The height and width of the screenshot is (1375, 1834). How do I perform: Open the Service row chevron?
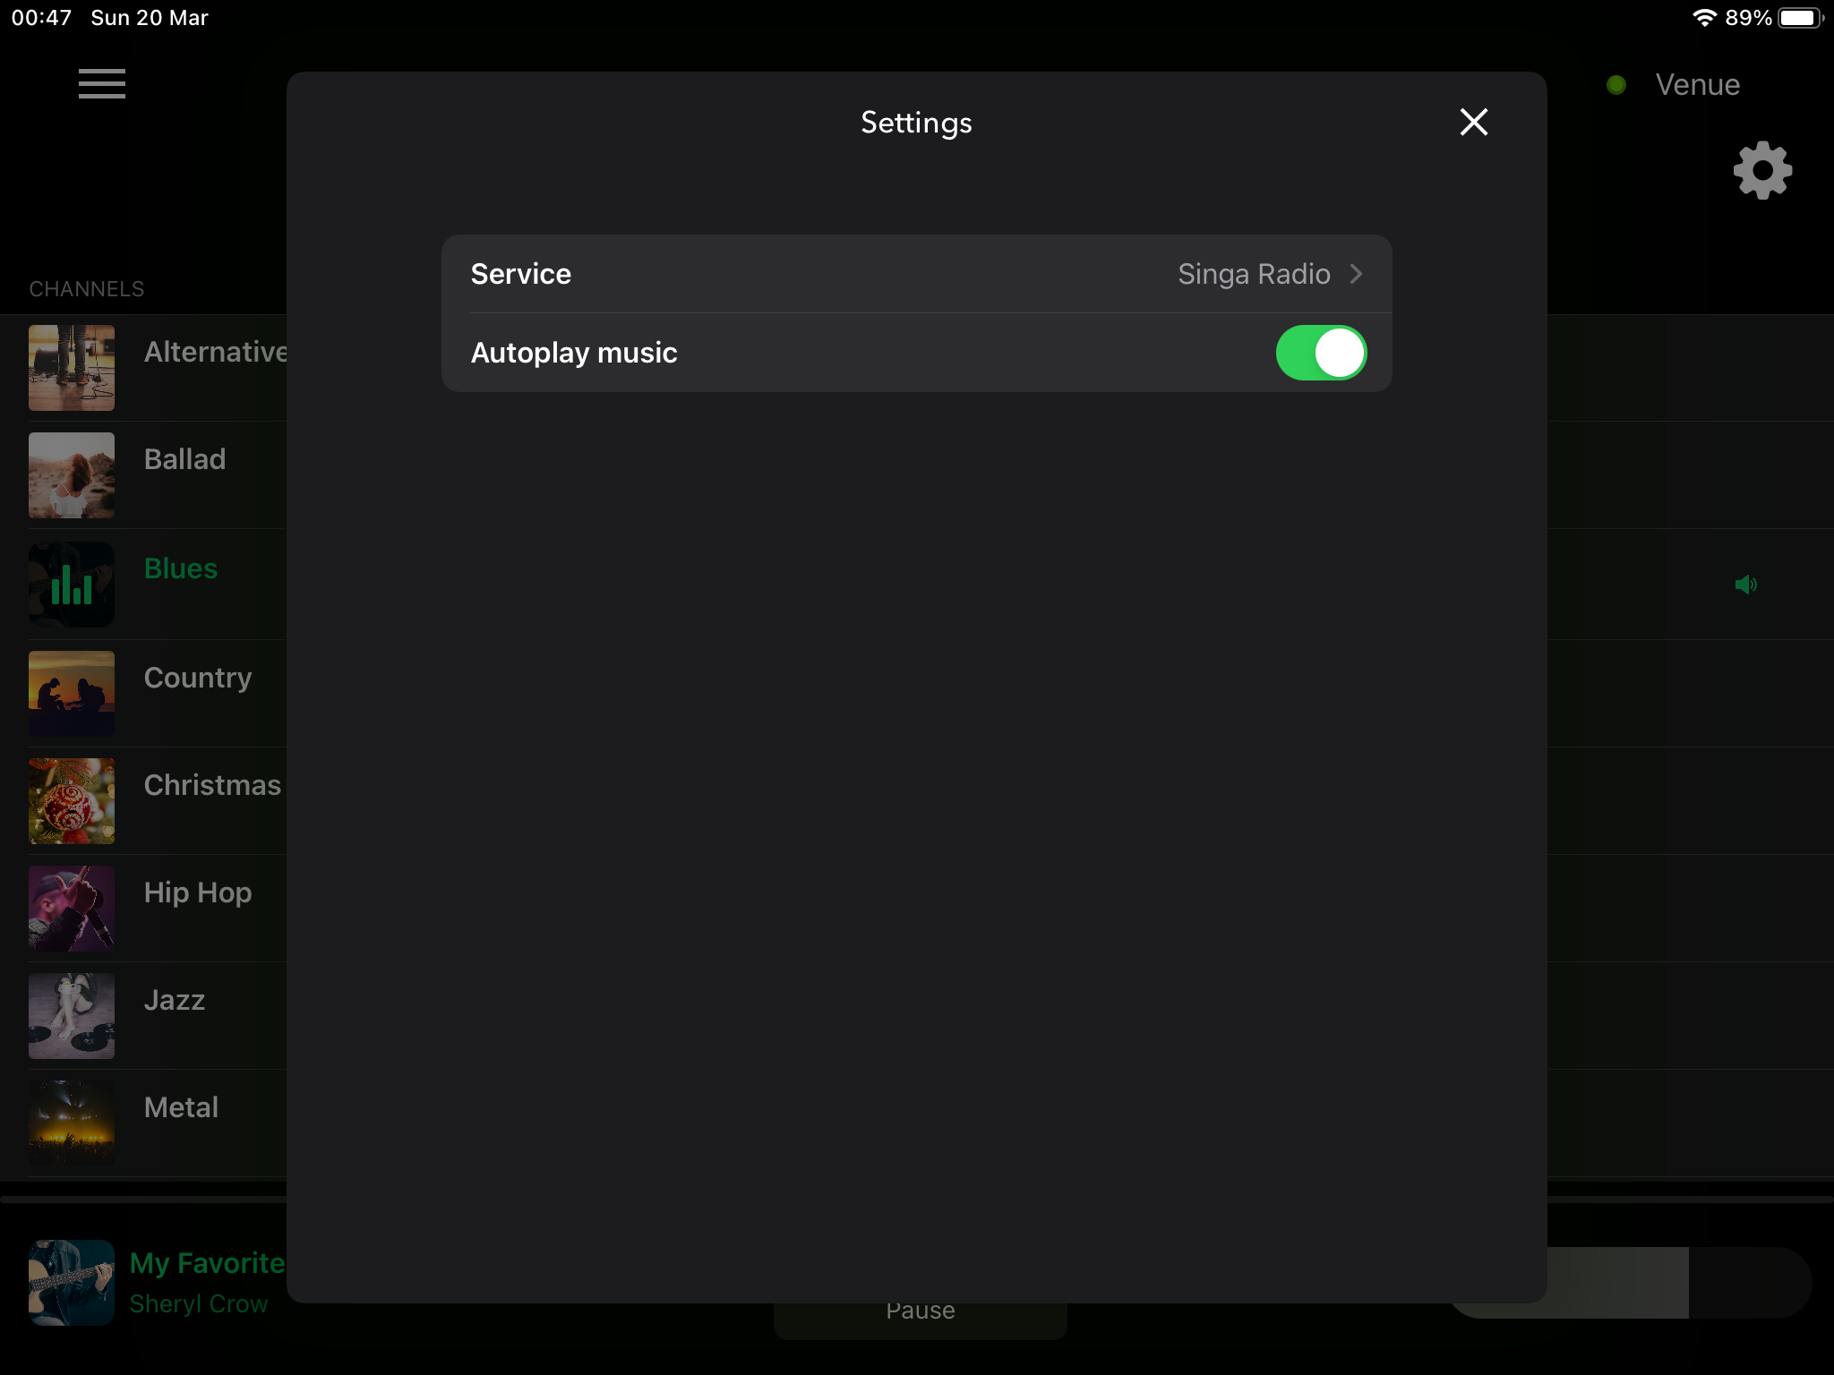pyautogui.click(x=1356, y=274)
